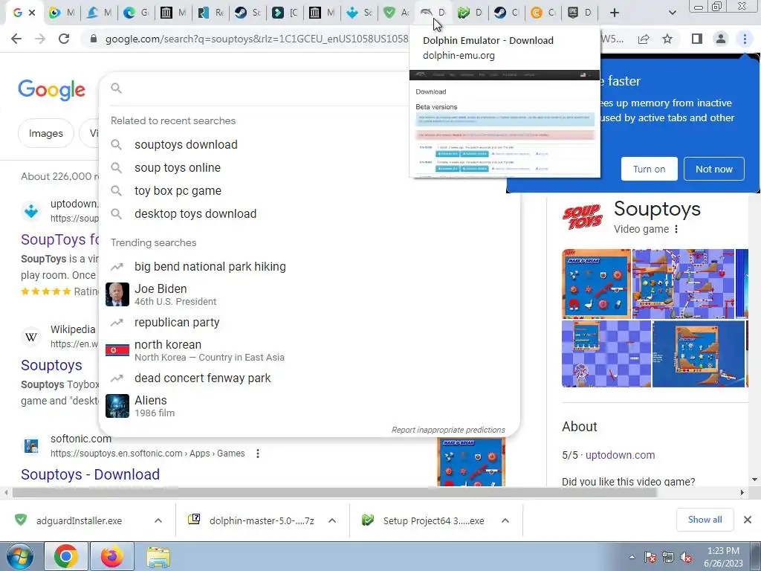
Task: Click inside the empty Google search box
Action: pyautogui.click(x=262, y=88)
